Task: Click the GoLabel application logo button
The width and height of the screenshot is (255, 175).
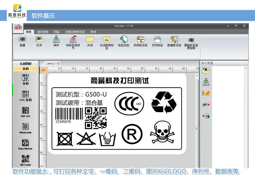Action: coord(18,27)
